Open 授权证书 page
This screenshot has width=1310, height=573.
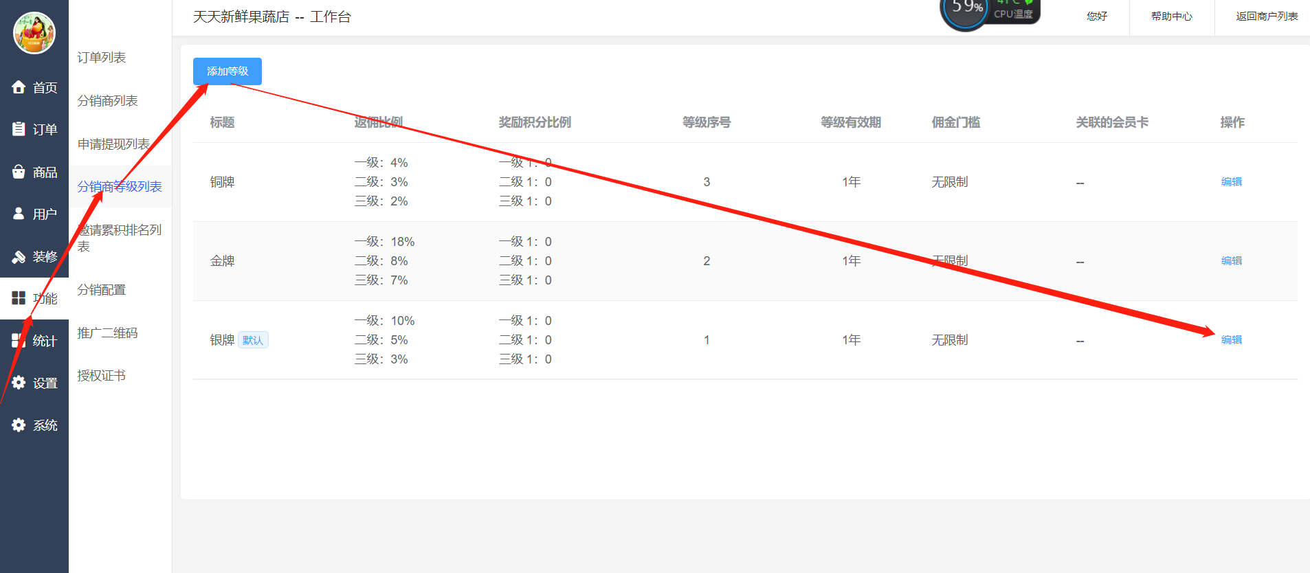(101, 376)
